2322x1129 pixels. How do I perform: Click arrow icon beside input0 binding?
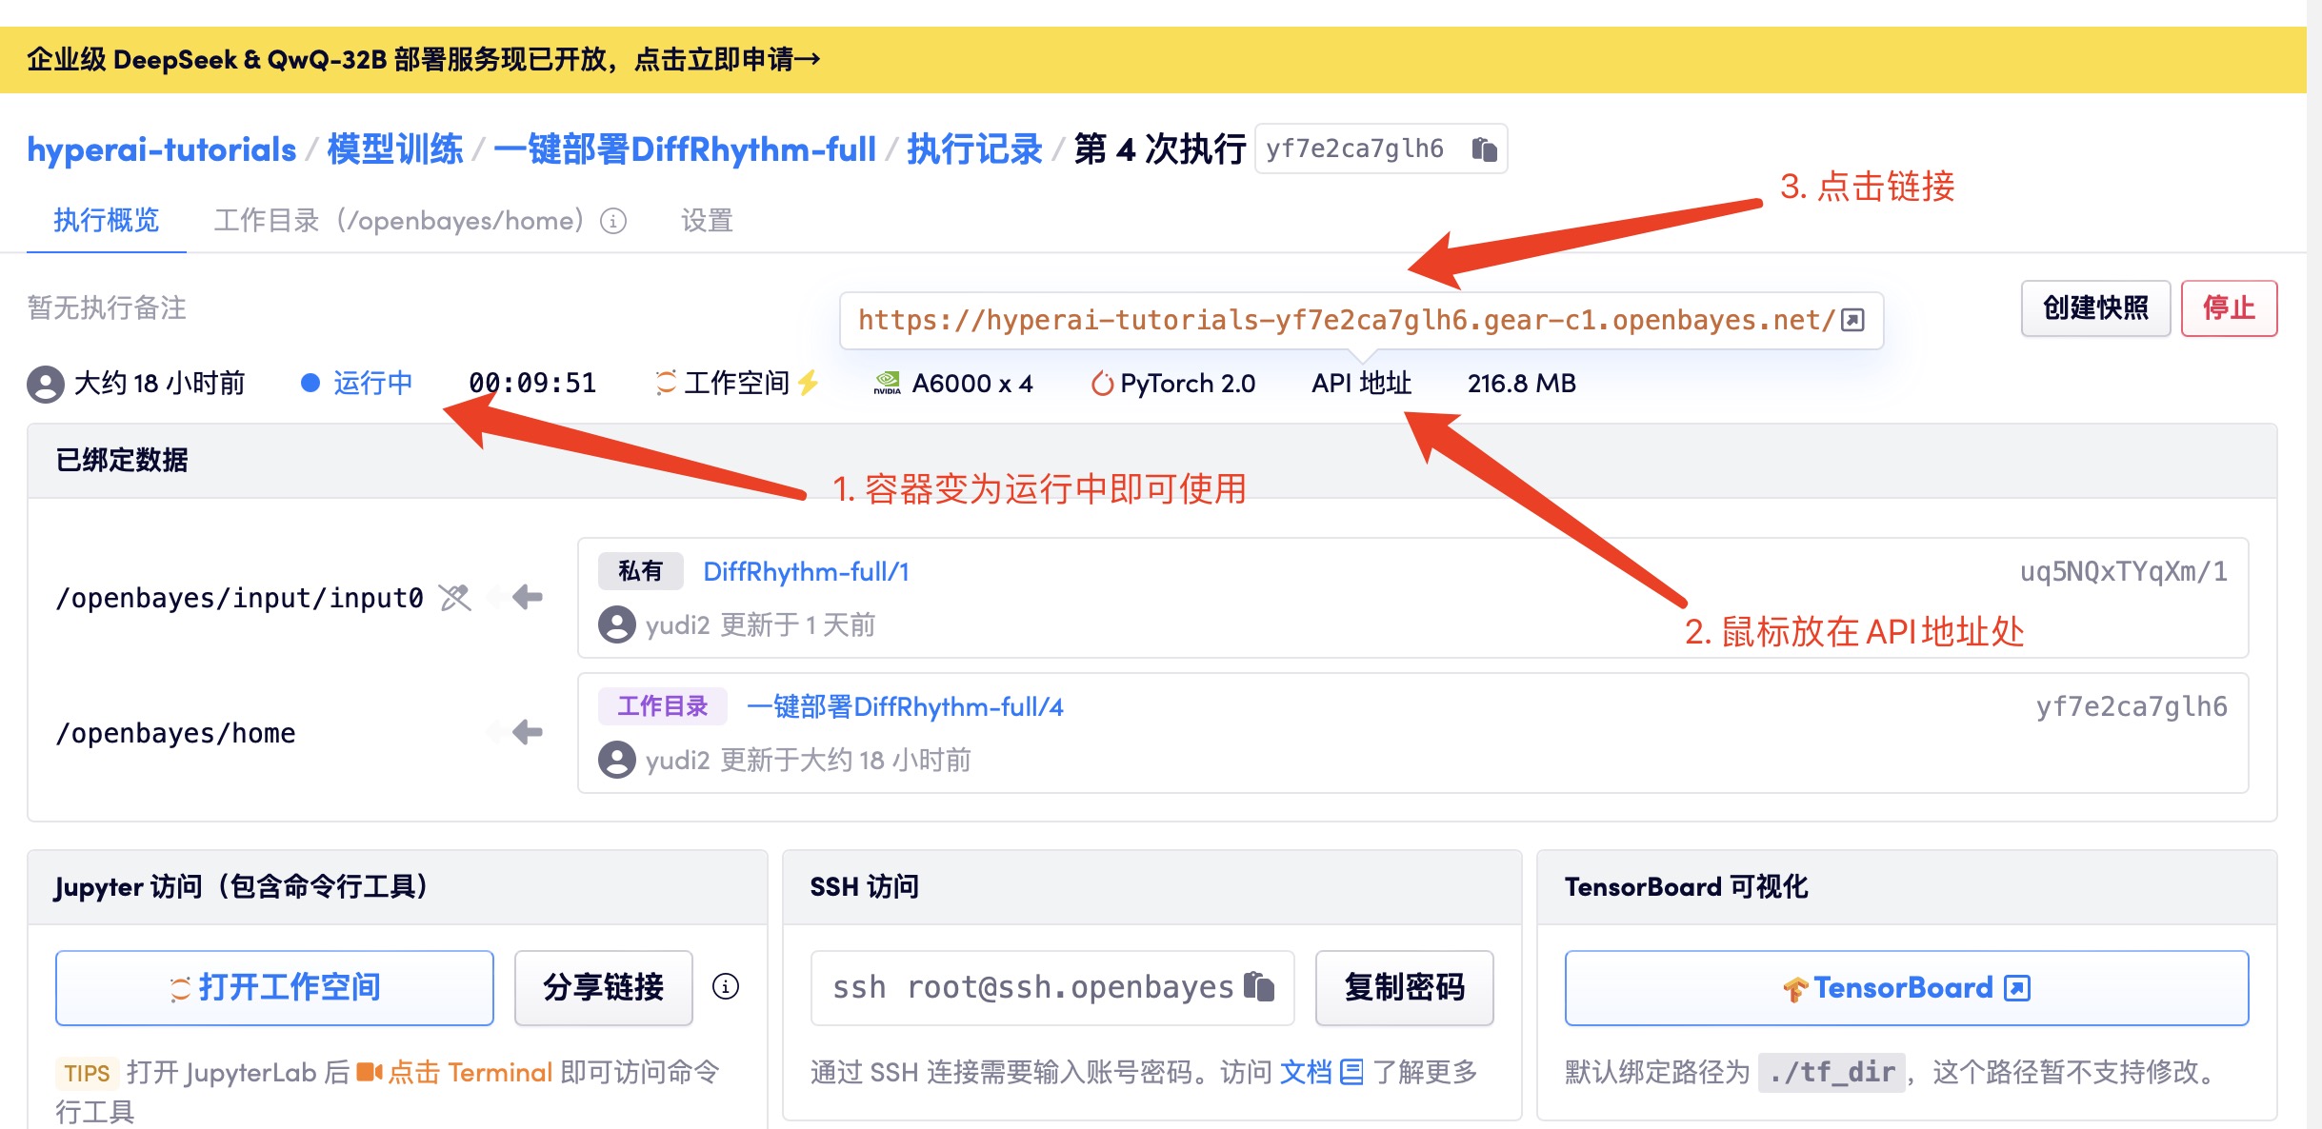click(x=527, y=597)
